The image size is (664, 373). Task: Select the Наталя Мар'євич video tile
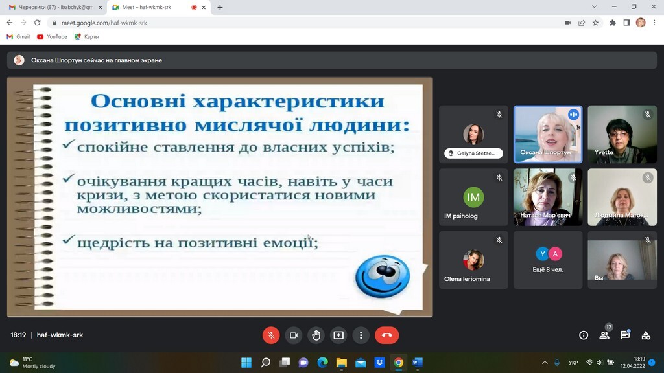click(548, 197)
